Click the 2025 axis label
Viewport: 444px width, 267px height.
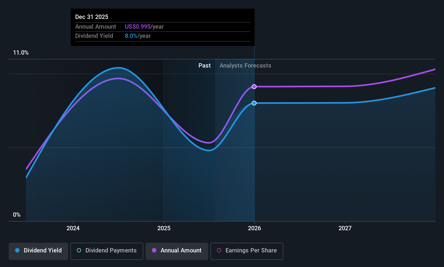[x=164, y=228]
